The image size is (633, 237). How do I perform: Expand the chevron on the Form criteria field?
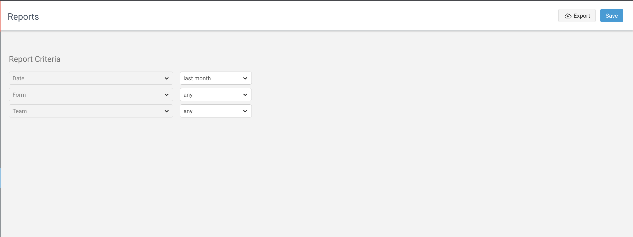(167, 94)
